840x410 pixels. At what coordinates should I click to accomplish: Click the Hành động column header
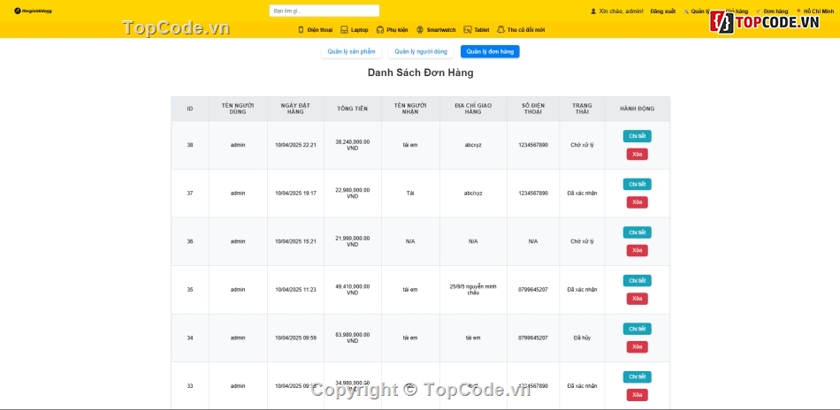[x=637, y=109]
